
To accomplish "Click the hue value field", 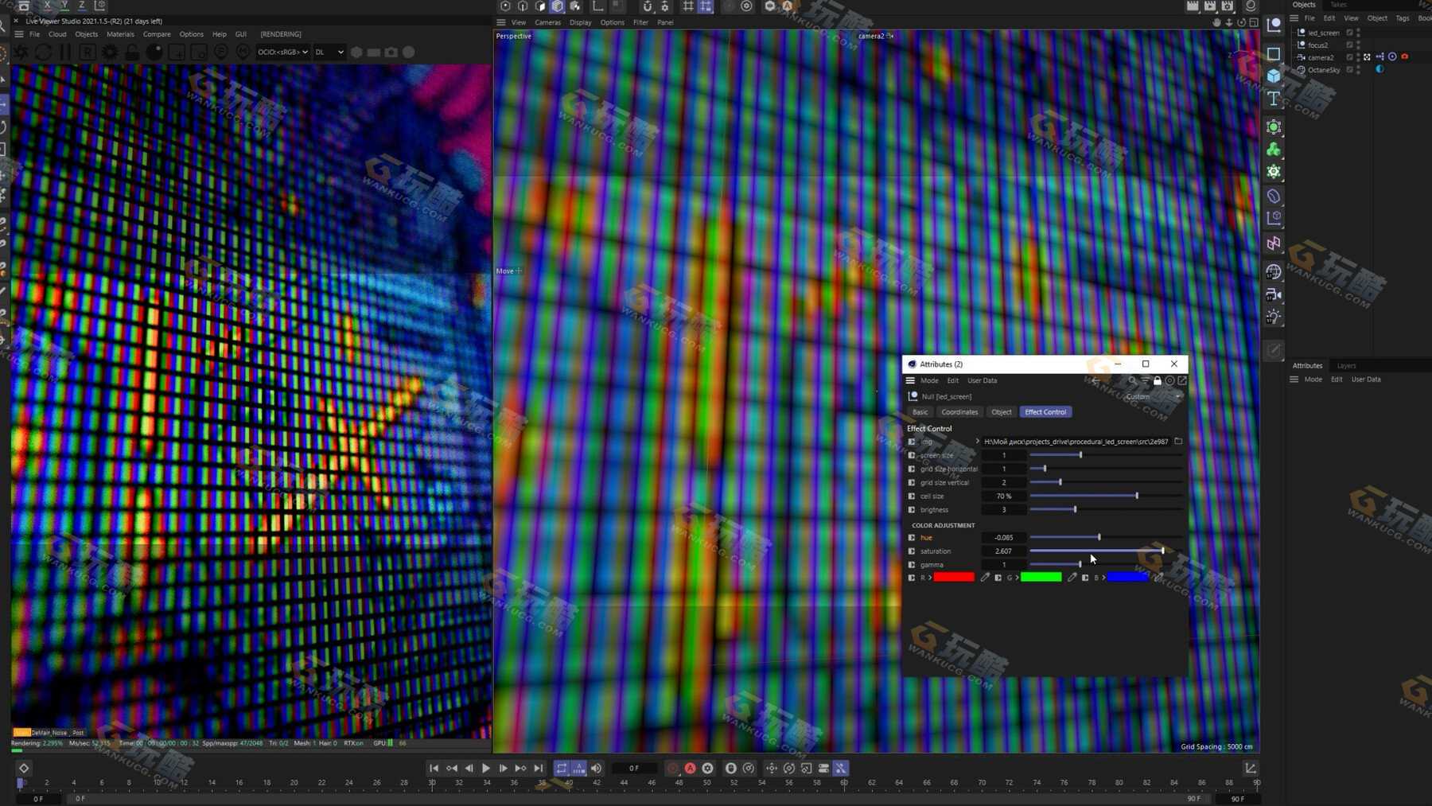I will 1003,537.
